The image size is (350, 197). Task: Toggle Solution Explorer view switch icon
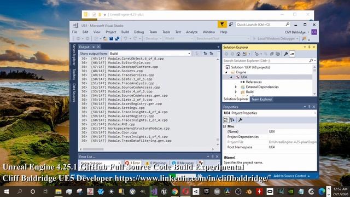244,54
